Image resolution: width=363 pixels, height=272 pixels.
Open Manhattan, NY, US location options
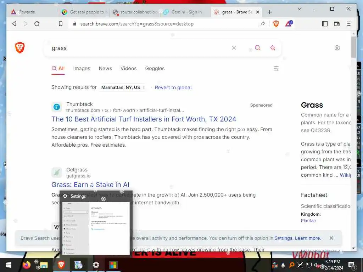[x=144, y=87]
